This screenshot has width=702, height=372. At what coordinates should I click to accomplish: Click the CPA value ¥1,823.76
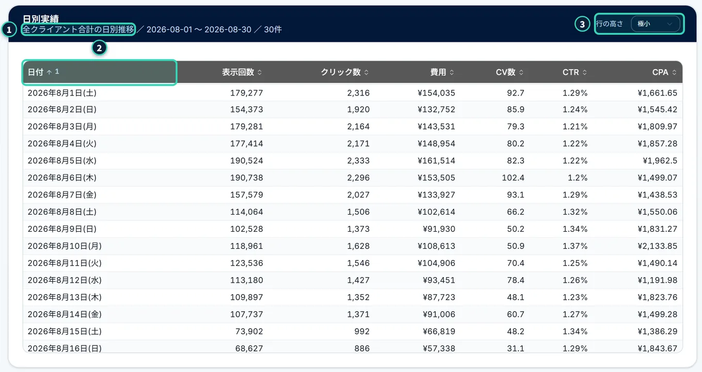tap(658, 297)
